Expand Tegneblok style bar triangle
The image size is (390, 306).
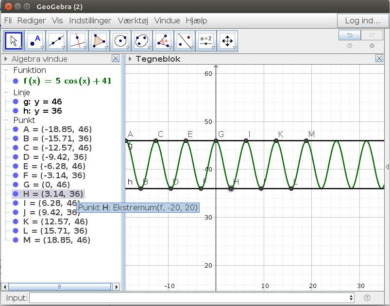coord(130,59)
